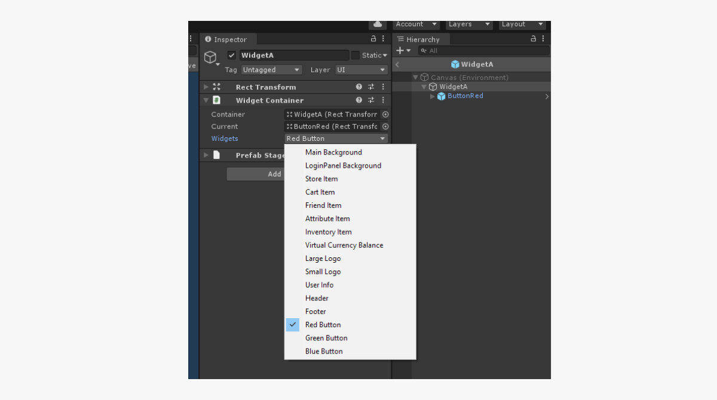The width and height of the screenshot is (717, 400).
Task: Expand ButtonRed in the Hierarchy tree
Action: point(433,96)
